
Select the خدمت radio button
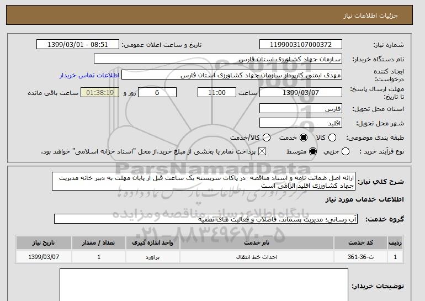tap(304, 138)
